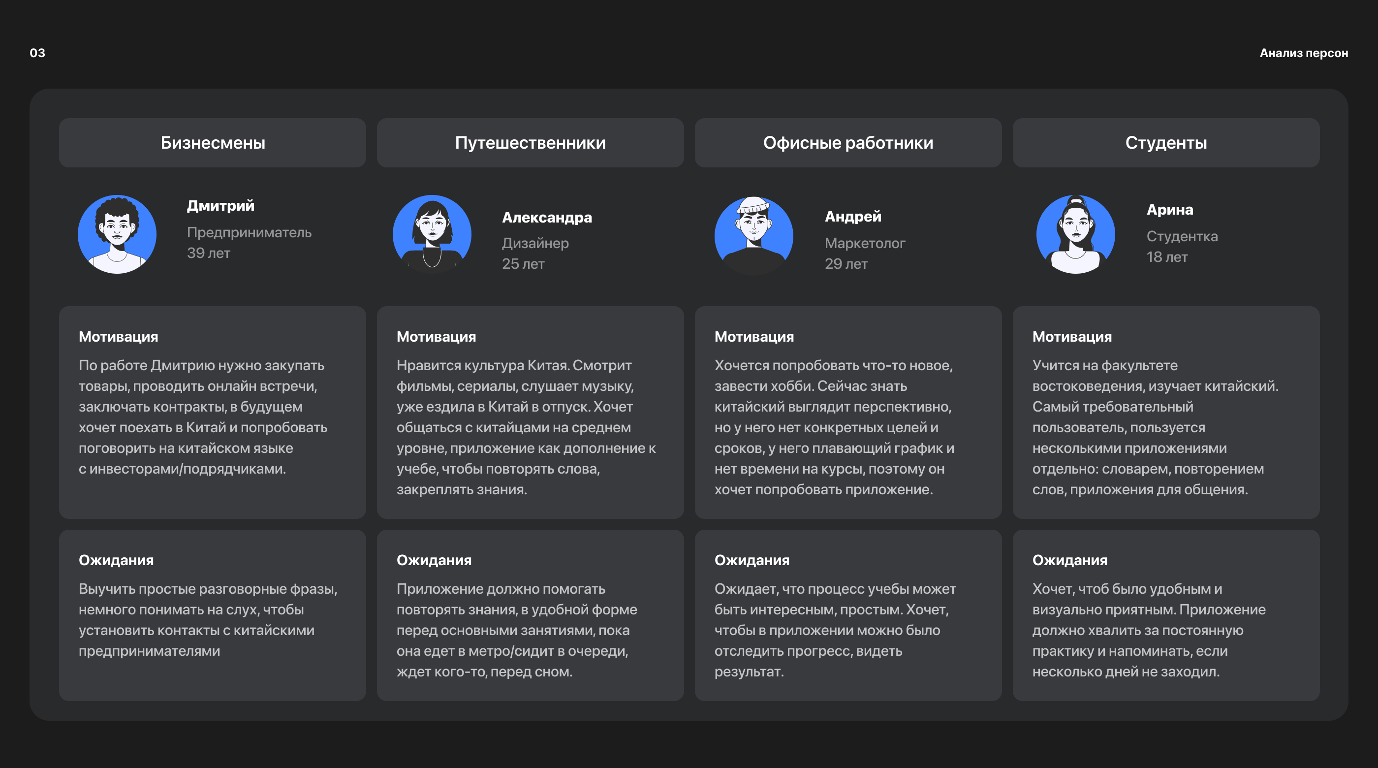Click Дмитрий's curly-haired avatar
The image size is (1378, 768).
tap(117, 234)
